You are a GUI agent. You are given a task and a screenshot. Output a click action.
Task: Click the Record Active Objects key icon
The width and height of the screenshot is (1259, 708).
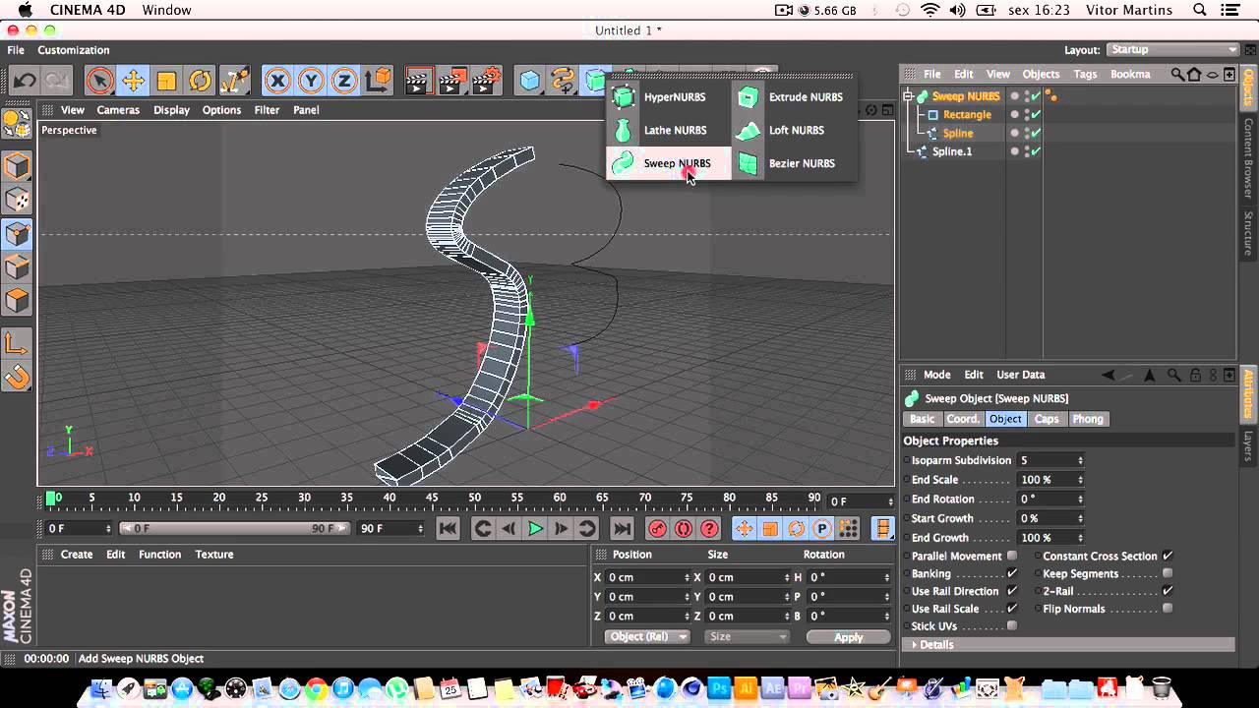click(x=657, y=529)
